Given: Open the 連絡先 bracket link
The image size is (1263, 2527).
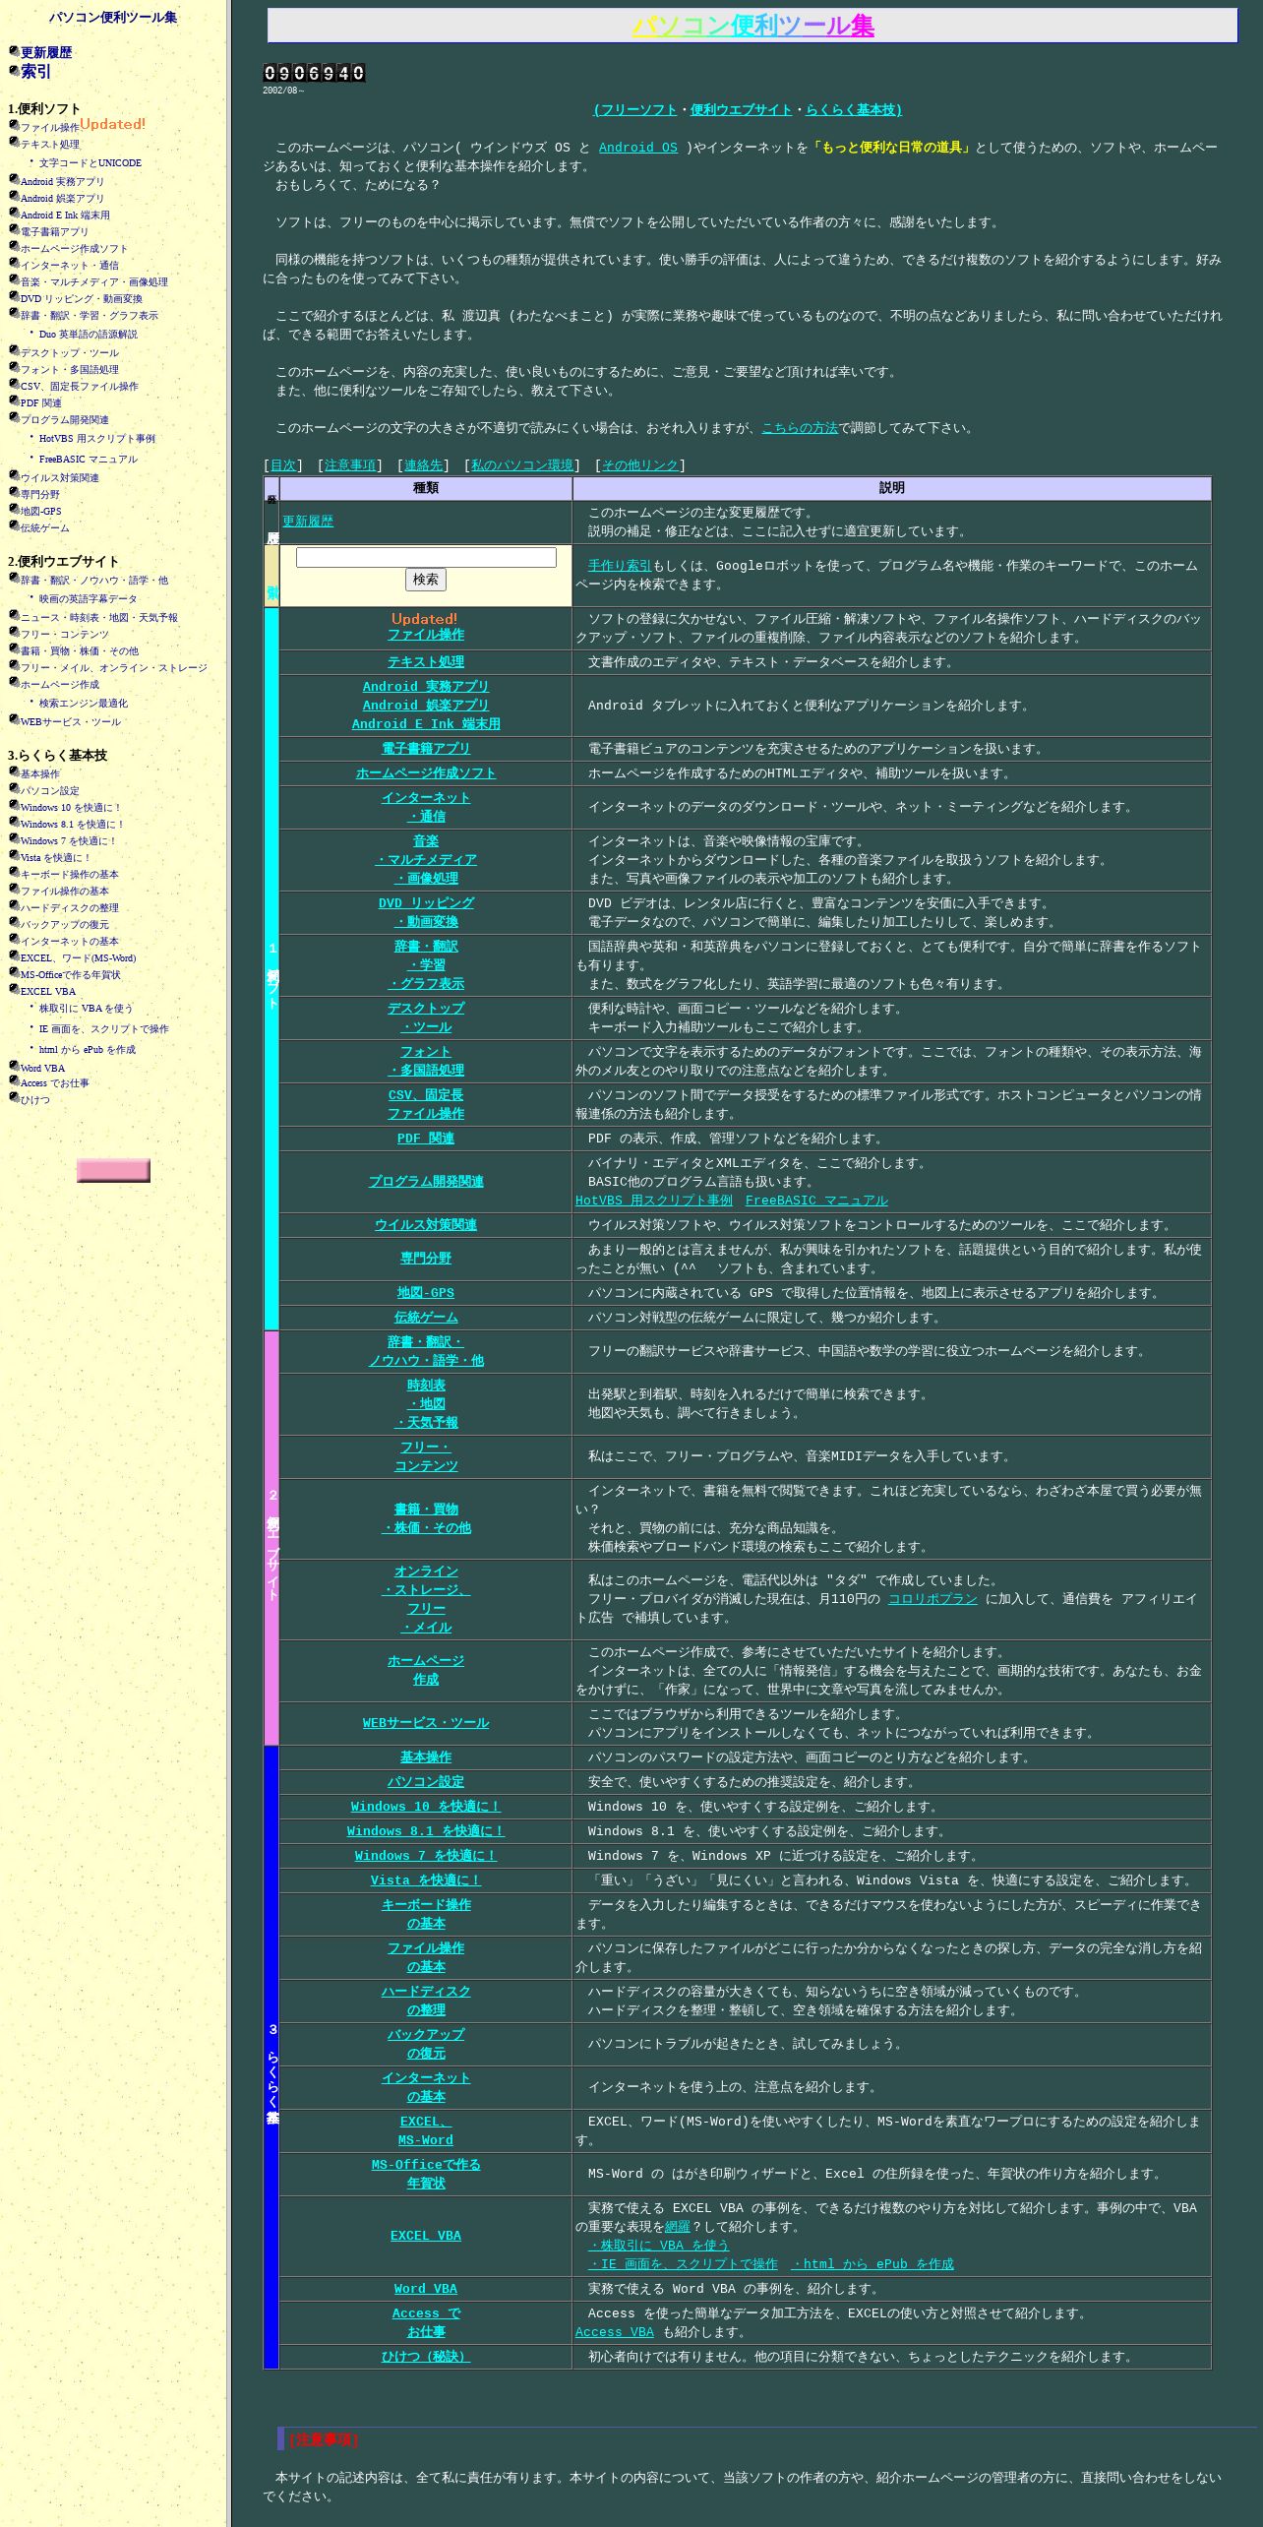Looking at the screenshot, I should tap(424, 465).
